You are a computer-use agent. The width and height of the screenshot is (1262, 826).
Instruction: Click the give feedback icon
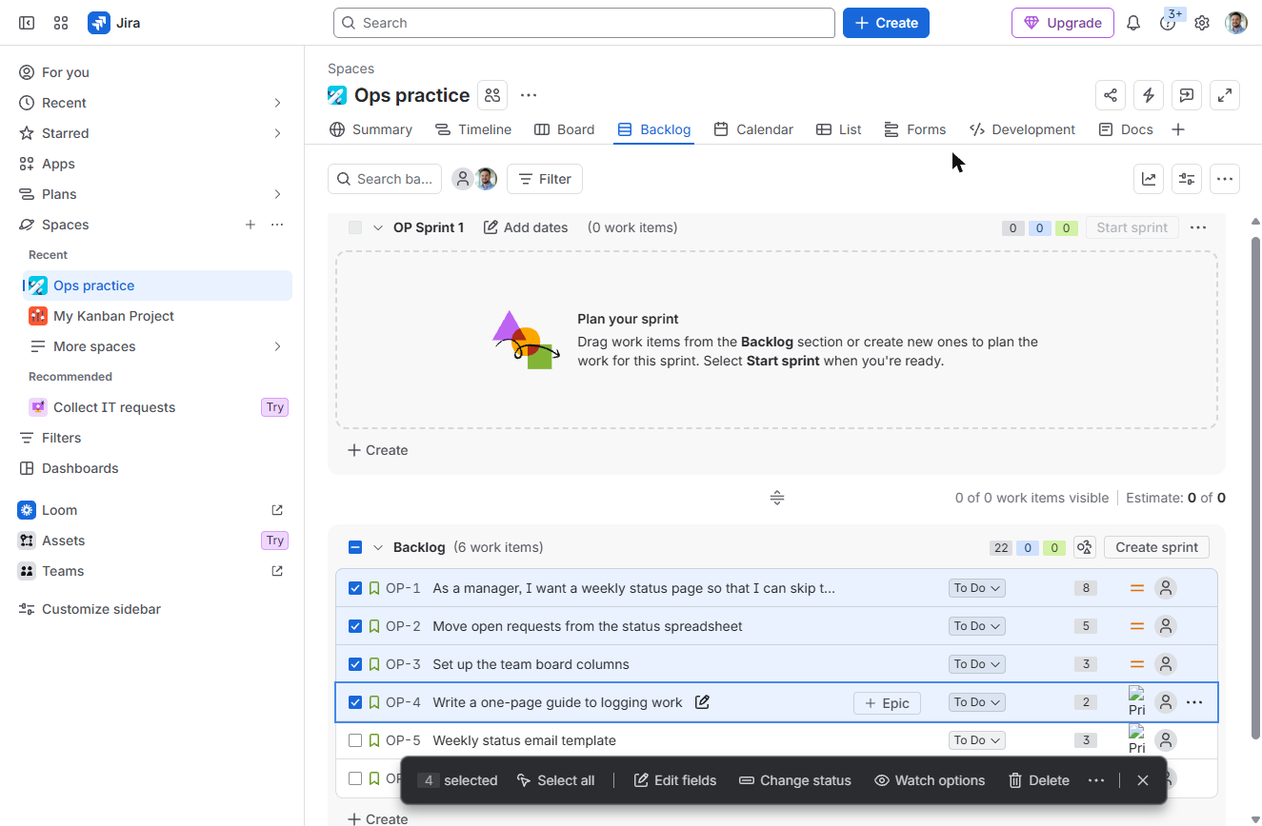(x=1187, y=95)
